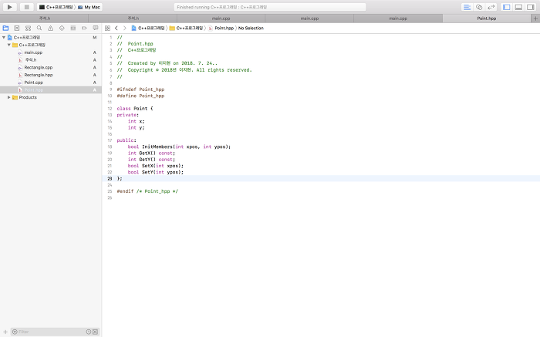Place cursor on 'class Point {' line

(x=135, y=109)
